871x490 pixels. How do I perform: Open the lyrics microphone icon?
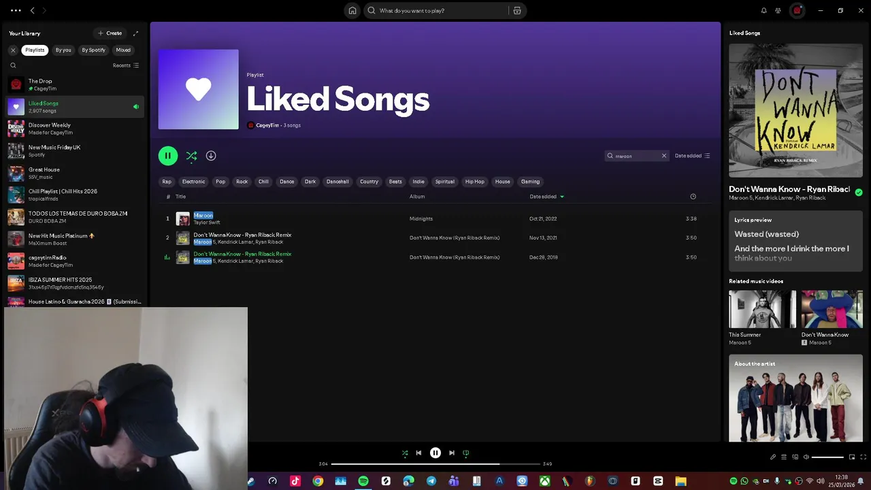[x=772, y=457]
